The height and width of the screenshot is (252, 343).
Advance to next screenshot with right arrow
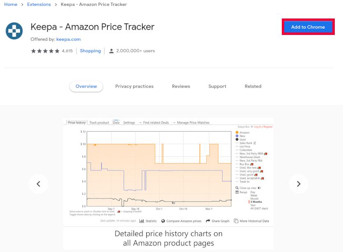coord(299,184)
